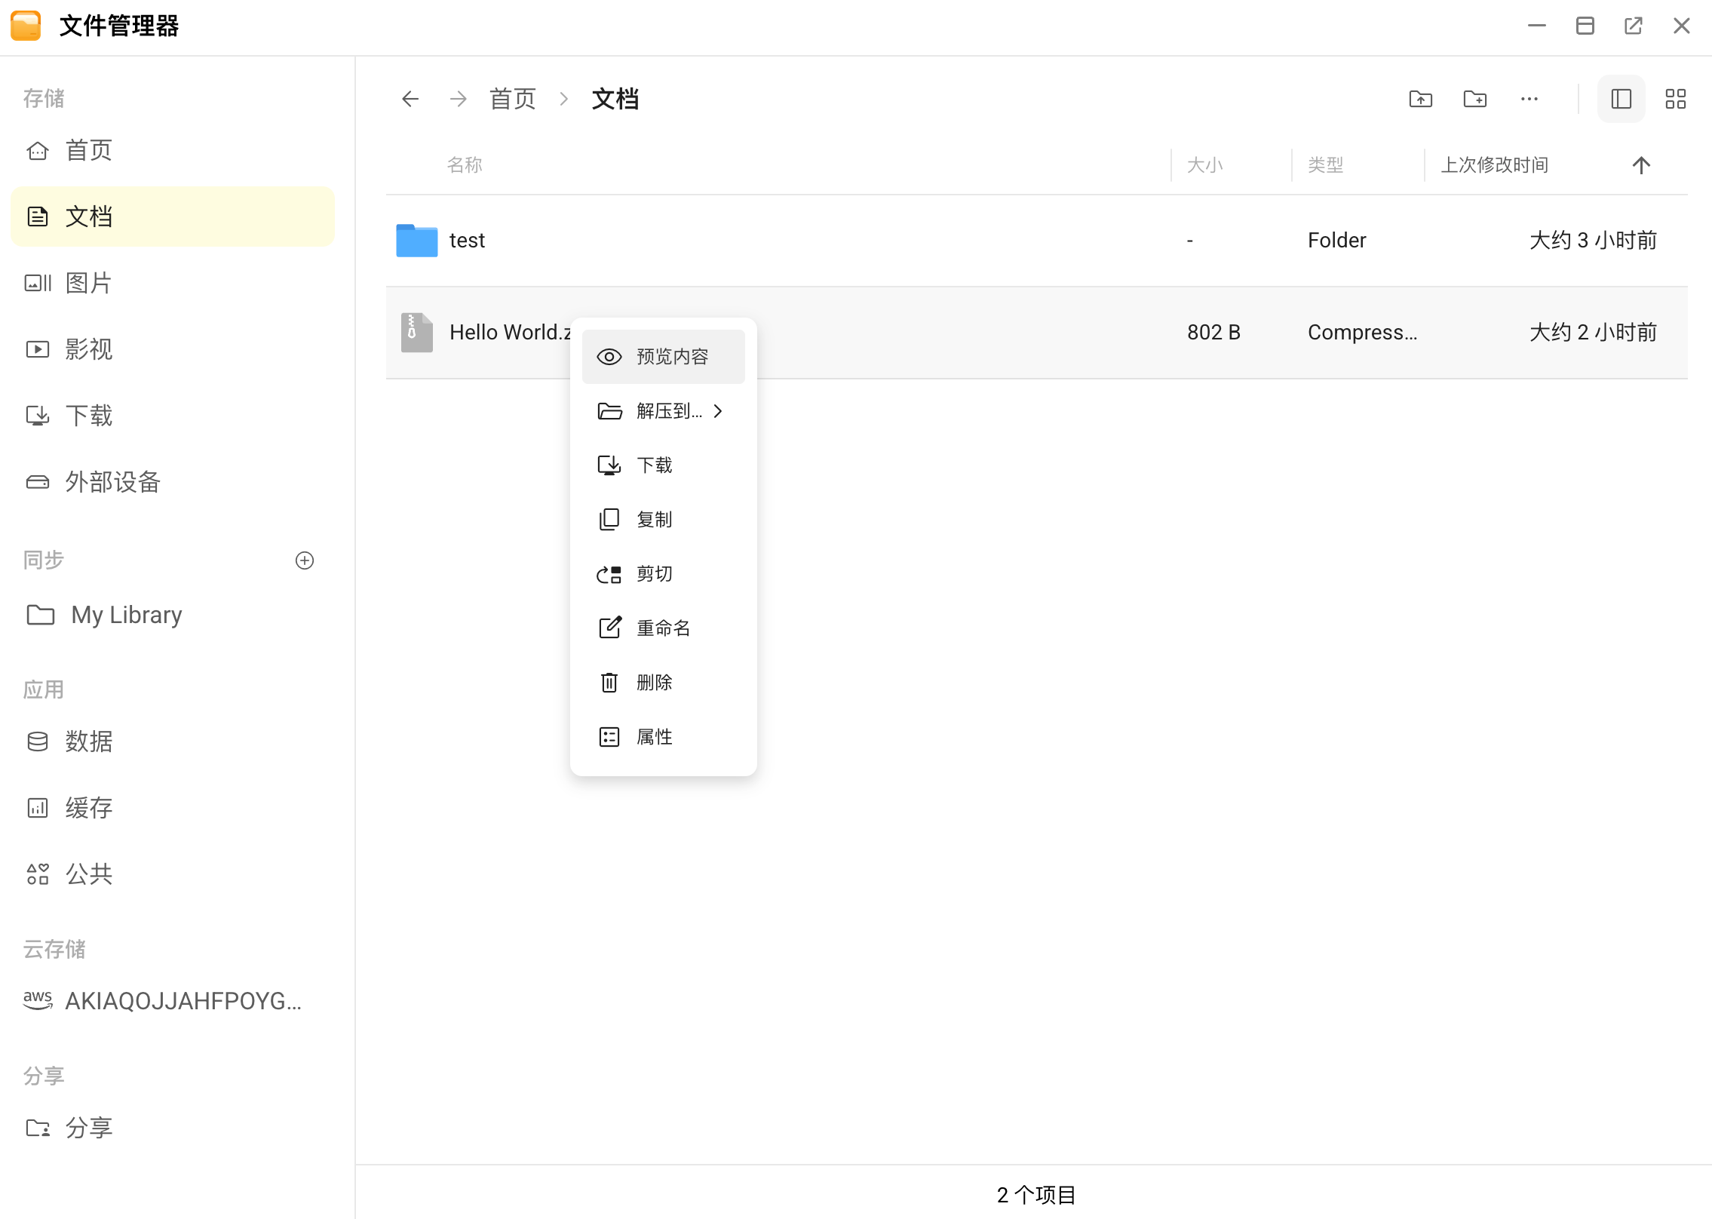Choose 预览内容 from context menu
The height and width of the screenshot is (1219, 1712).
point(664,357)
